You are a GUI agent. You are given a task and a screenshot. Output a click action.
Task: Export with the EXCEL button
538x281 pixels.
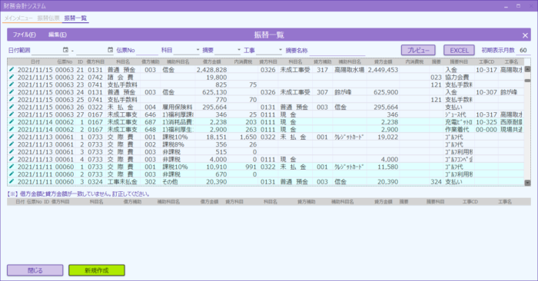pyautogui.click(x=459, y=51)
